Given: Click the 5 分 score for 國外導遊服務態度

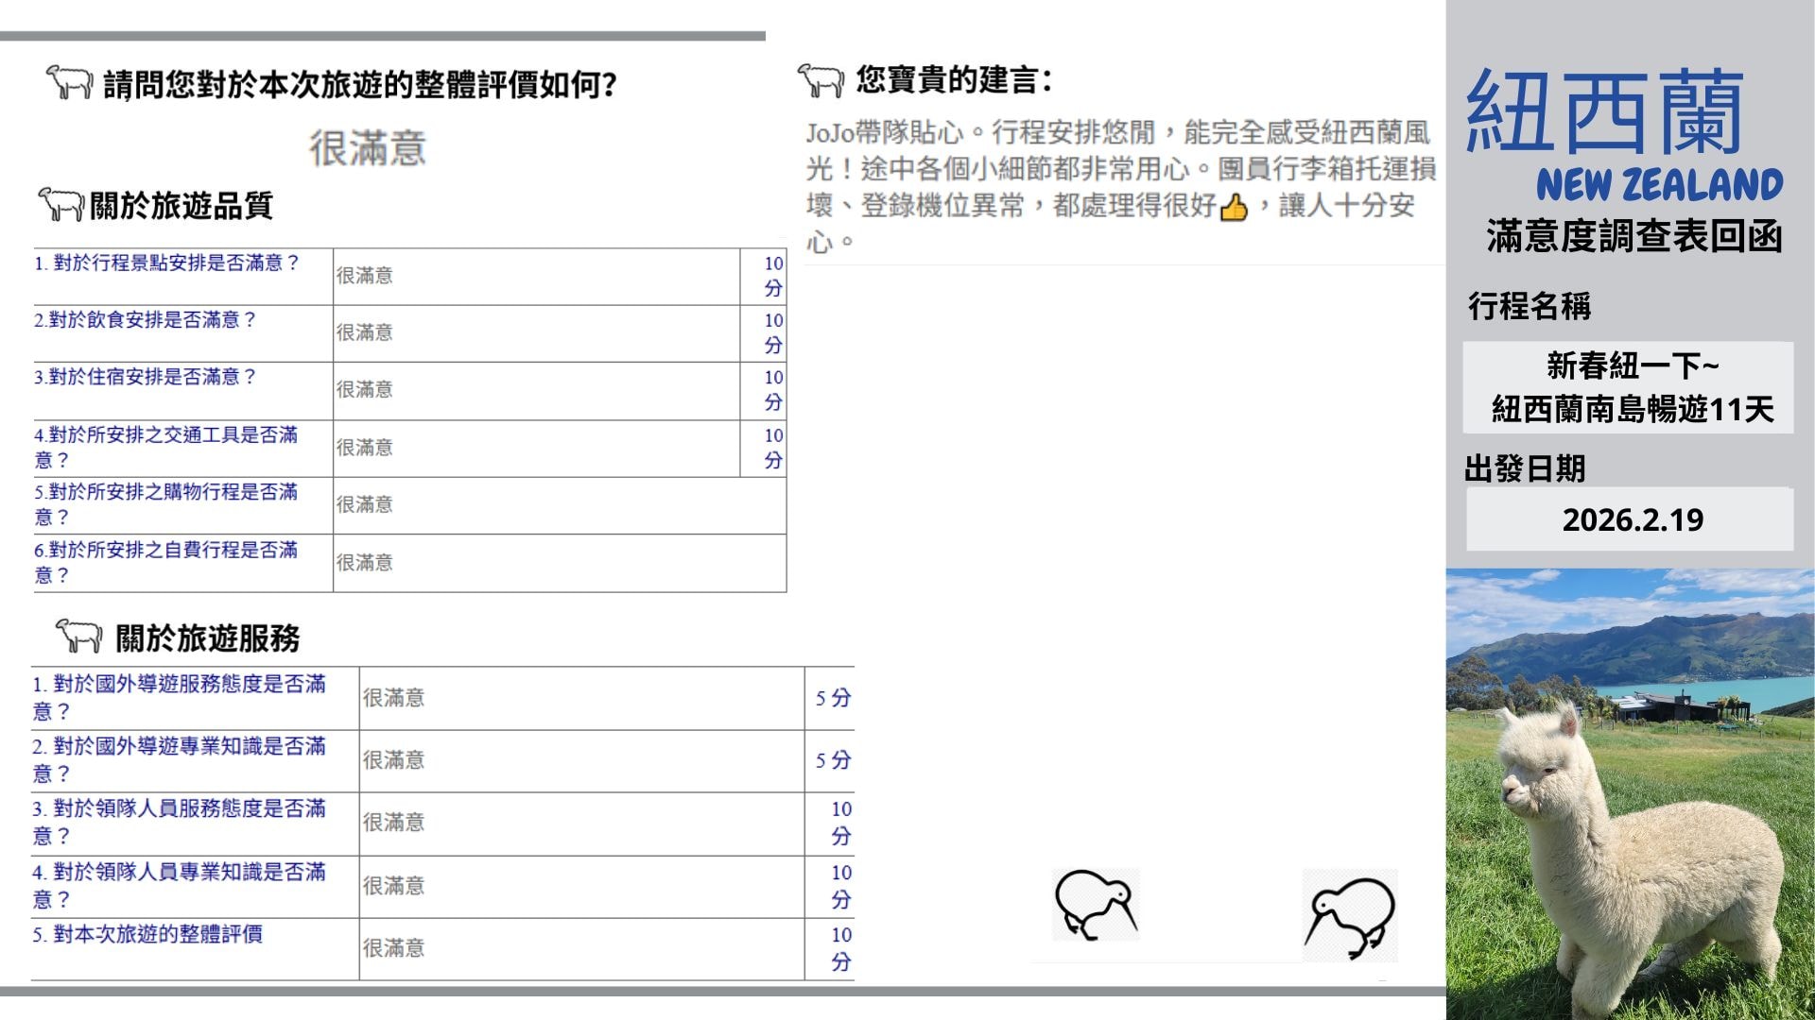Looking at the screenshot, I should [832, 698].
